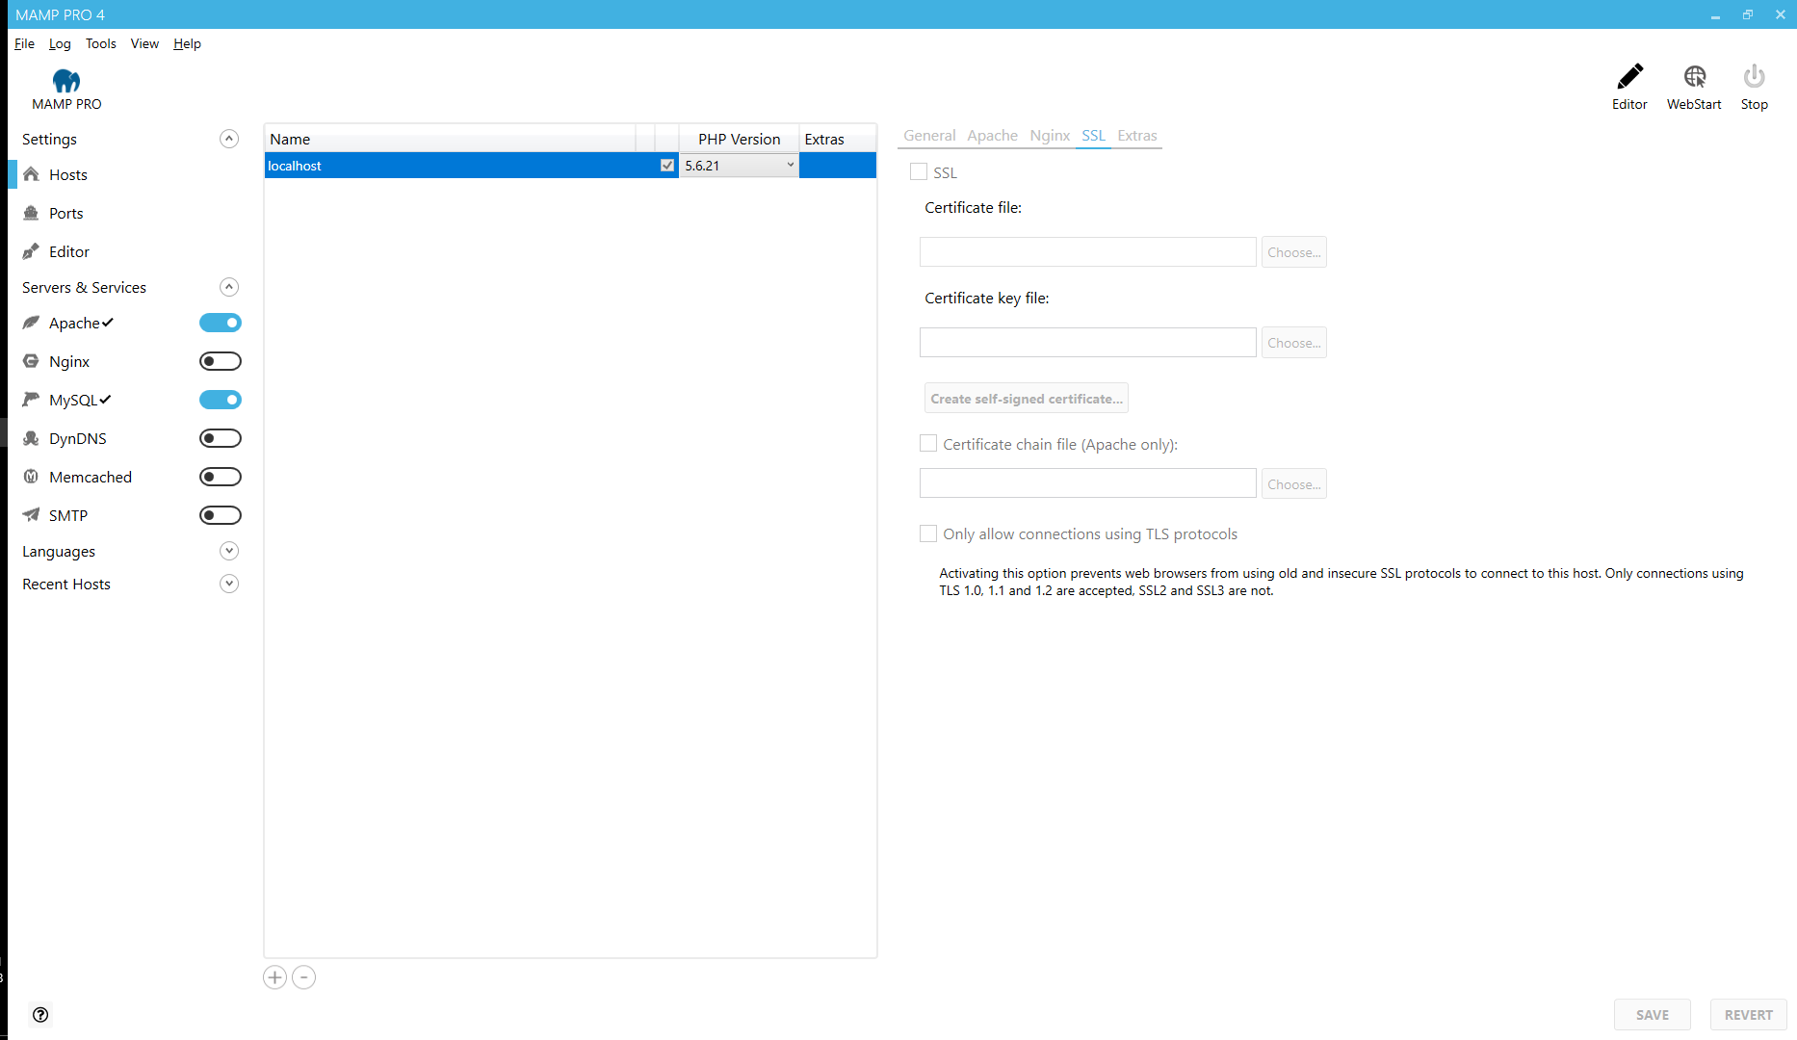Enable the Nginx toggle switch
Image resolution: width=1797 pixels, height=1040 pixels.
pos(221,361)
